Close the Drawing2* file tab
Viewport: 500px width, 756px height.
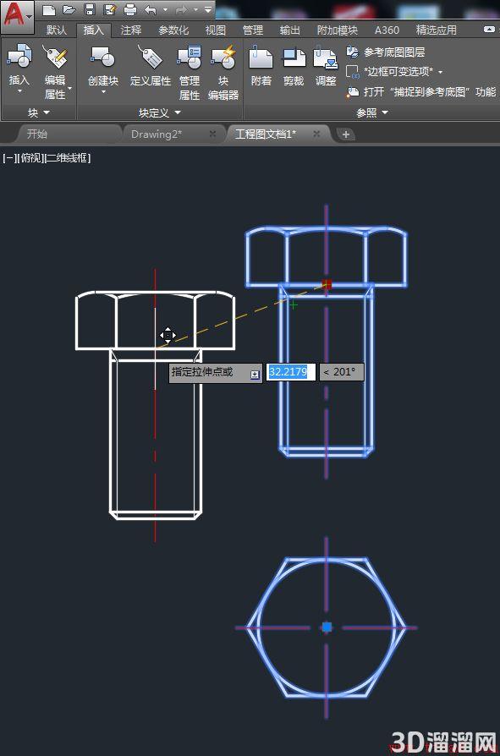pos(212,134)
